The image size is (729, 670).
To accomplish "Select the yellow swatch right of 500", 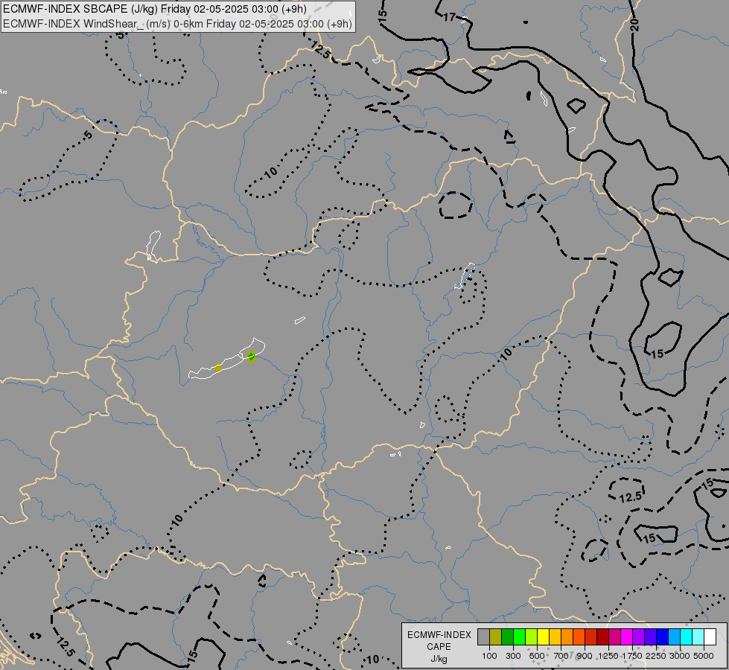I will 543,637.
